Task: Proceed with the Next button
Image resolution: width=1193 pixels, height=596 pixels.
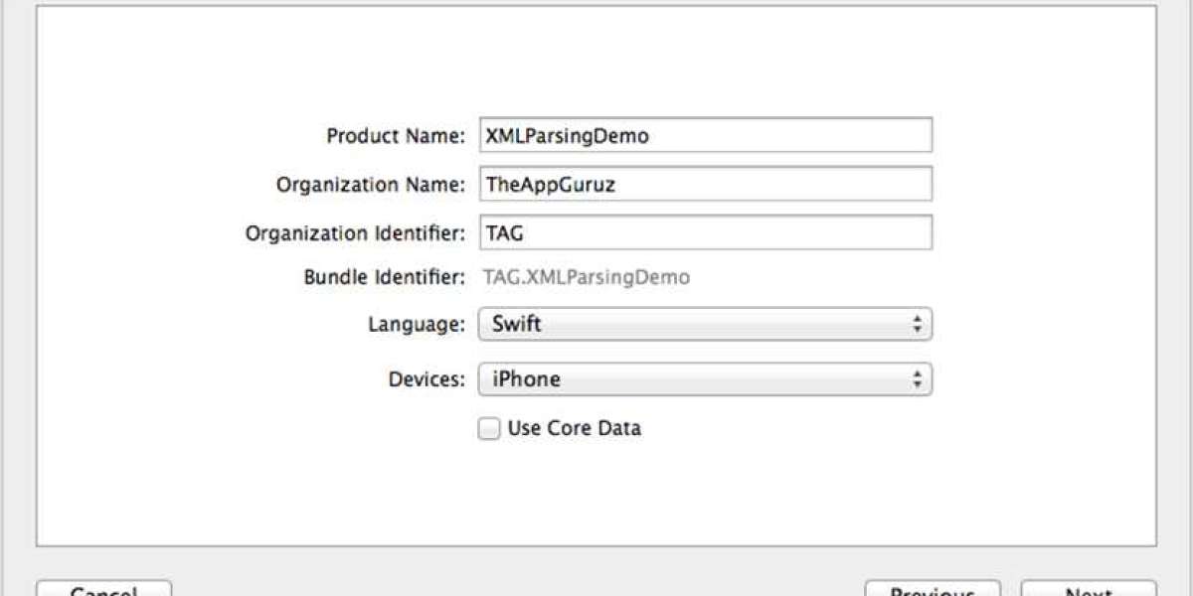Action: (x=1089, y=589)
